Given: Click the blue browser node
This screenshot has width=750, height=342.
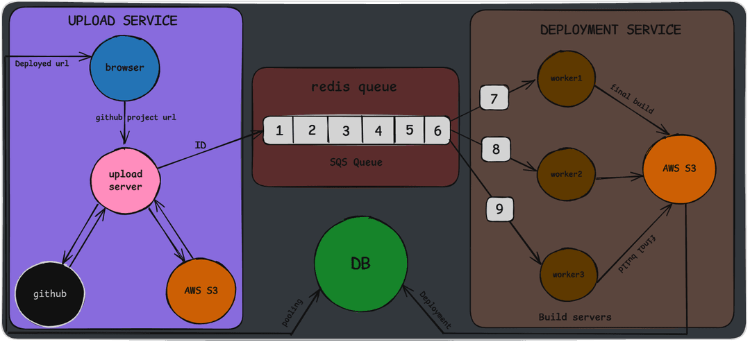Looking at the screenshot, I should (x=125, y=68).
